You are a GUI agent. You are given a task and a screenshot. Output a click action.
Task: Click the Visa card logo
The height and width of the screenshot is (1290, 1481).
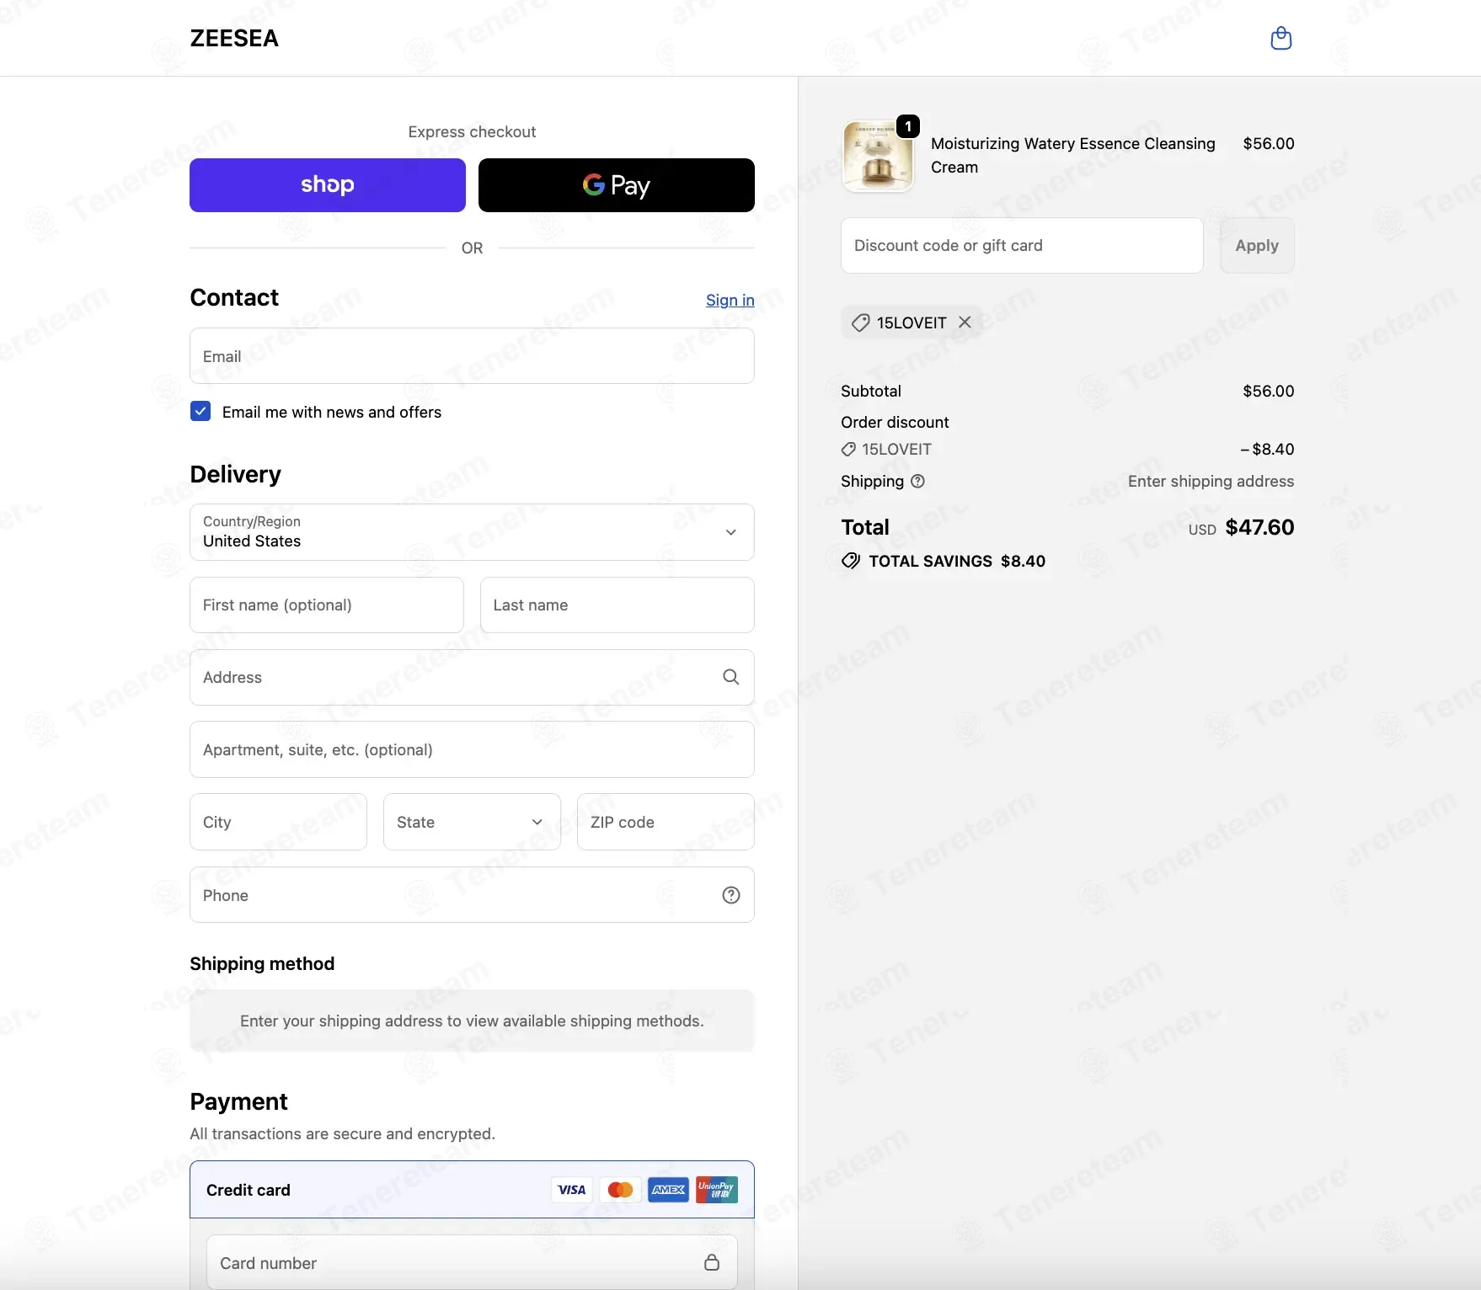point(572,1190)
